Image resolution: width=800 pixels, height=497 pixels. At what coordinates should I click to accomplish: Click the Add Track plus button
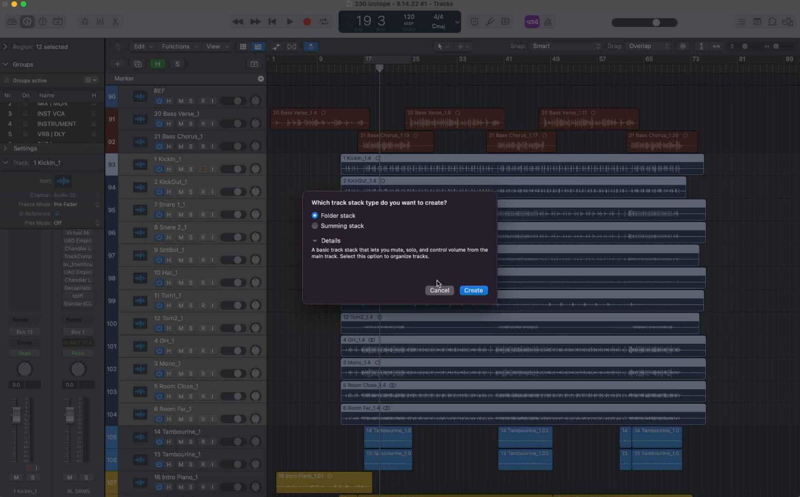(x=117, y=64)
